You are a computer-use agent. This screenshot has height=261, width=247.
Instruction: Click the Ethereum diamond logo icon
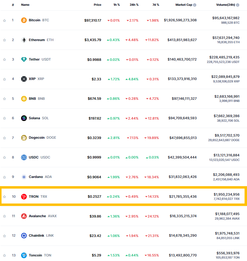pyautogui.click(x=24, y=40)
